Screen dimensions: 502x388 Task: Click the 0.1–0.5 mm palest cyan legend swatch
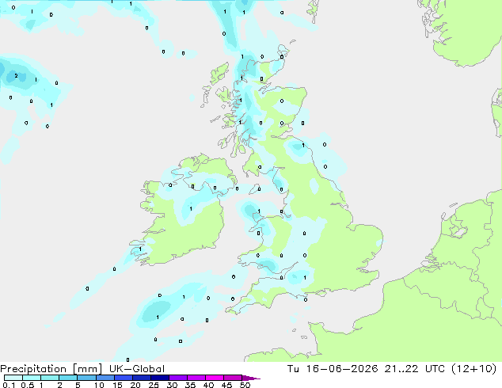tap(13, 378)
